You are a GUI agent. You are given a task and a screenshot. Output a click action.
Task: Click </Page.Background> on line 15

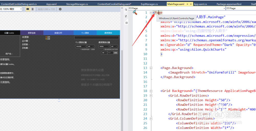(178, 77)
